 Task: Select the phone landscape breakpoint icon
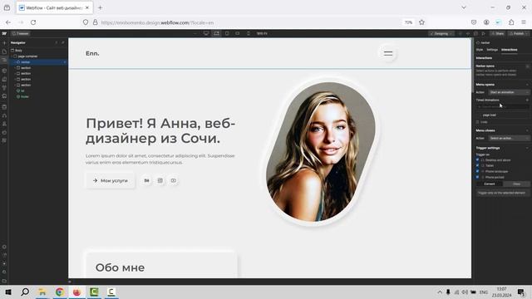pos(238,33)
